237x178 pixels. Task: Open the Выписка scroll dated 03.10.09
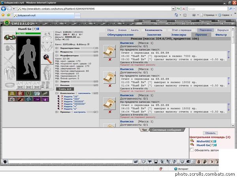[109, 78]
